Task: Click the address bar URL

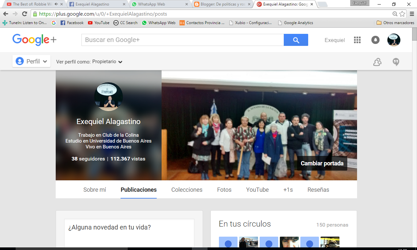Action: pyautogui.click(x=103, y=14)
